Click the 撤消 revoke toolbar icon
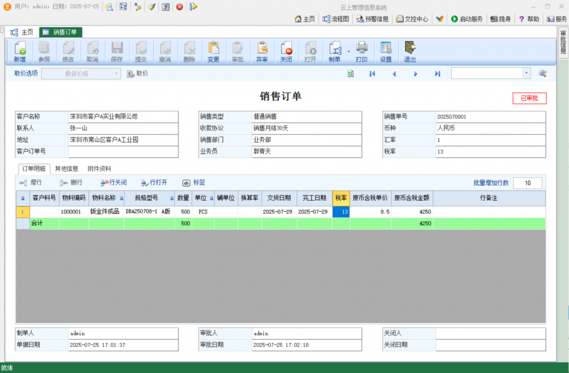Screen dimensions: 569x373 [x=165, y=52]
